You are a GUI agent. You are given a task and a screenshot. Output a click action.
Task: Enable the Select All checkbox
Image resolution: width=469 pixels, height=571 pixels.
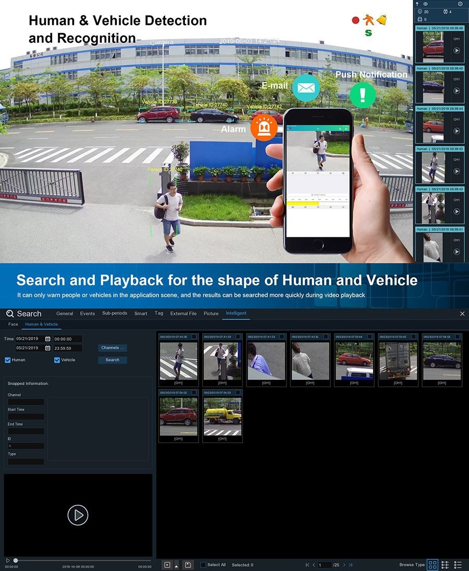(203, 564)
